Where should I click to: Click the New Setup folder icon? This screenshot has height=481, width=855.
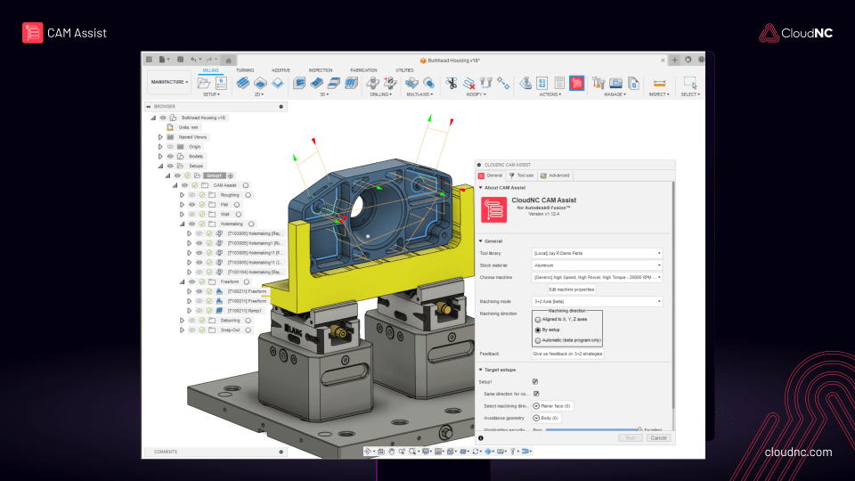(x=205, y=83)
